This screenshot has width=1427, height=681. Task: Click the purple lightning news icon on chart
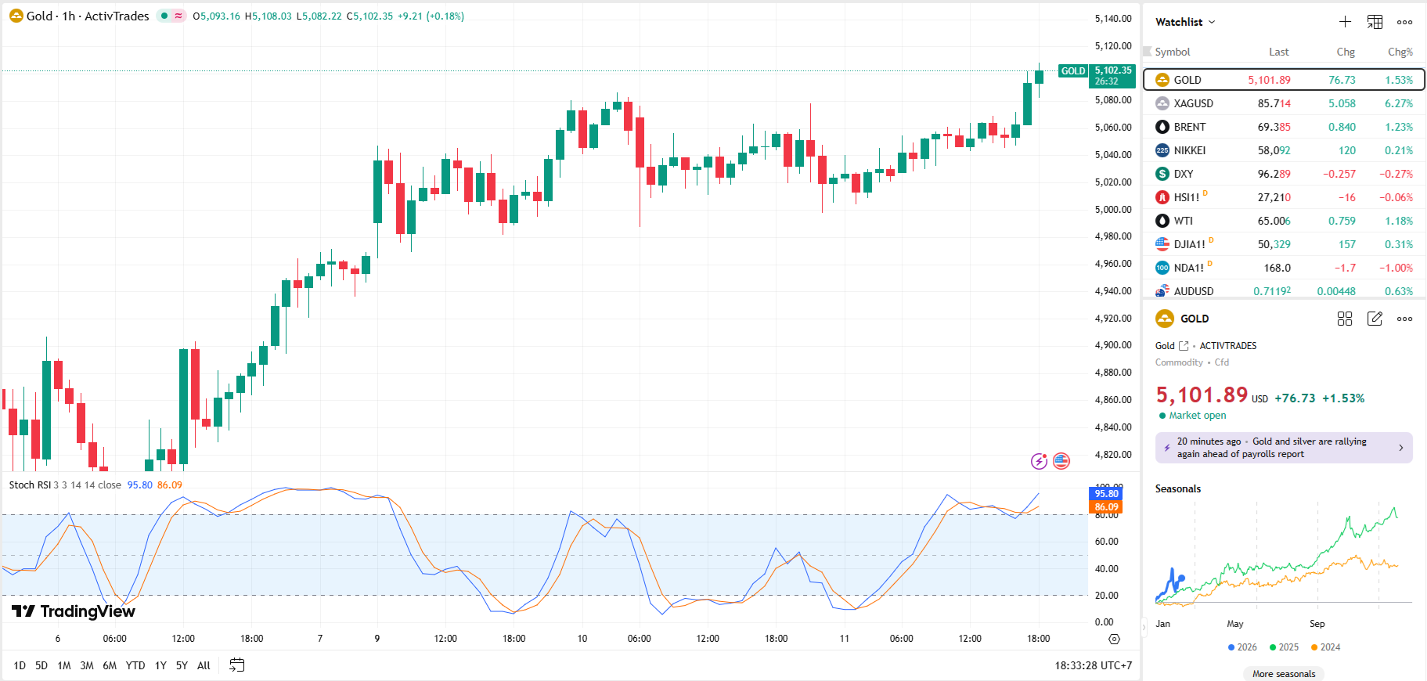click(1039, 461)
